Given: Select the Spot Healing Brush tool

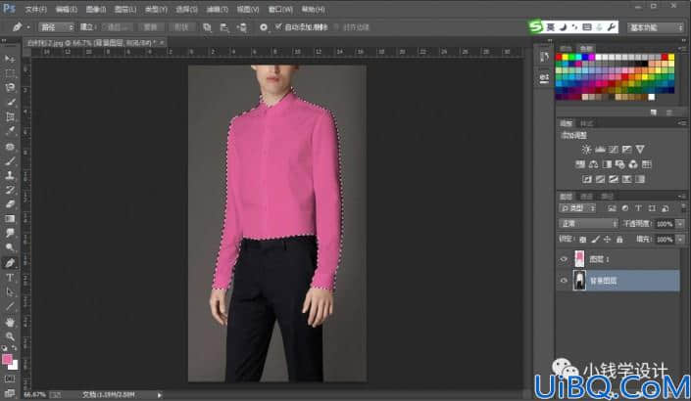Looking at the screenshot, I should (x=10, y=147).
